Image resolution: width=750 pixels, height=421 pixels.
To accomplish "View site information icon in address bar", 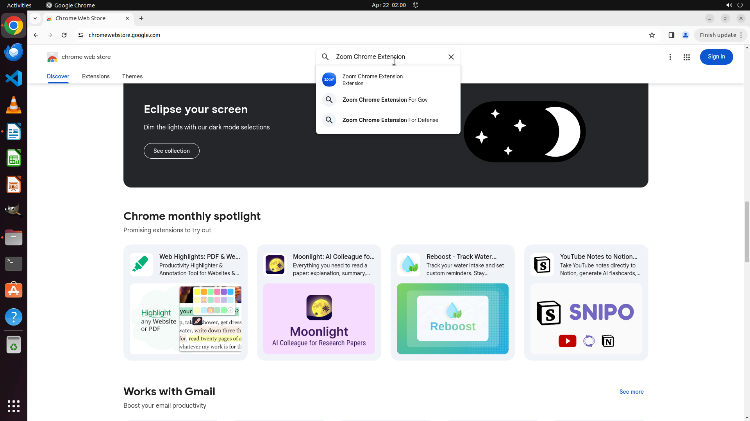I will coord(81,35).
